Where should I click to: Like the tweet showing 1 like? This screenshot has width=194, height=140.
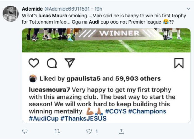[89, 131]
